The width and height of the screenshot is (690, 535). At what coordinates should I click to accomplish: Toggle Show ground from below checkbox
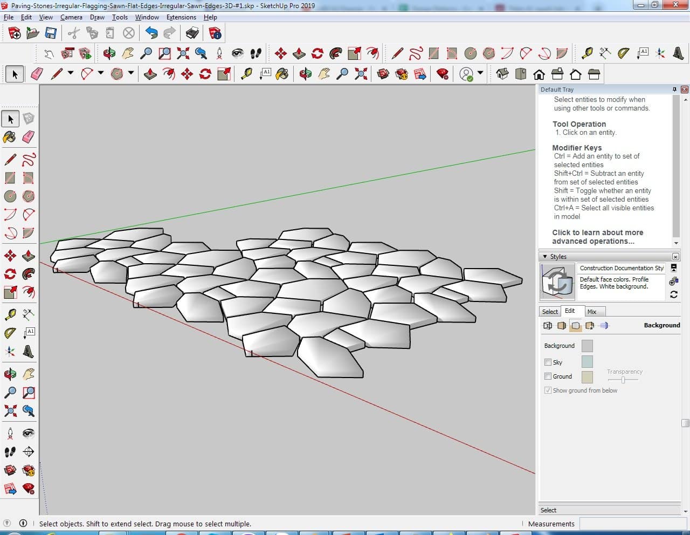[548, 390]
